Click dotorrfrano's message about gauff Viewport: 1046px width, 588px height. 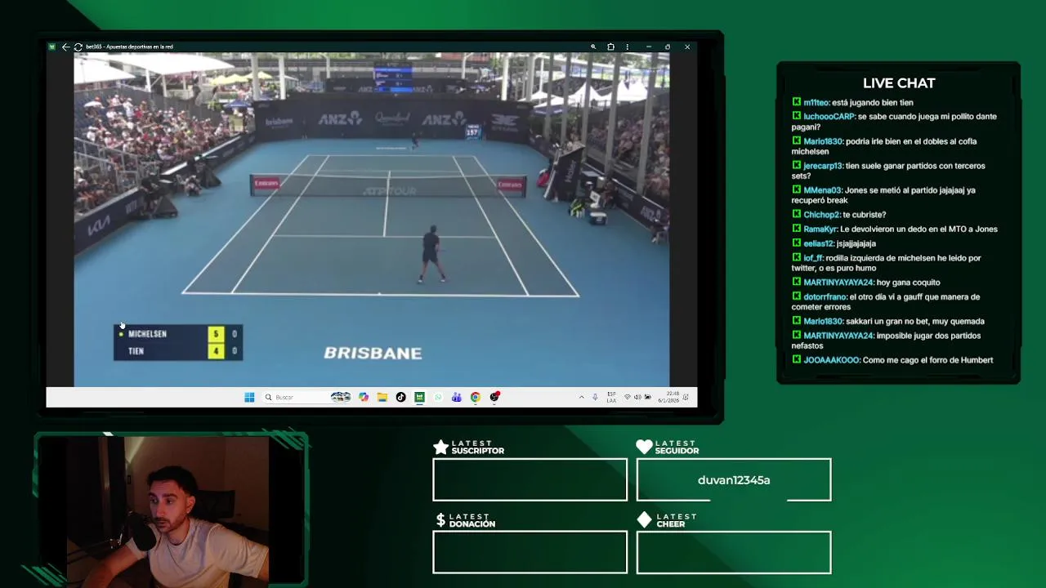point(885,302)
